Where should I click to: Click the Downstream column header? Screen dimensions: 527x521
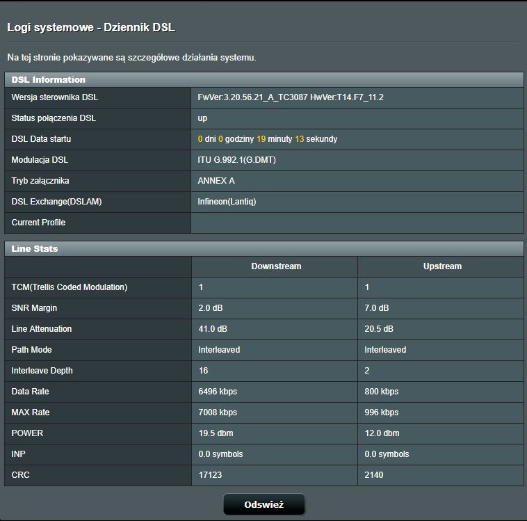(x=276, y=266)
